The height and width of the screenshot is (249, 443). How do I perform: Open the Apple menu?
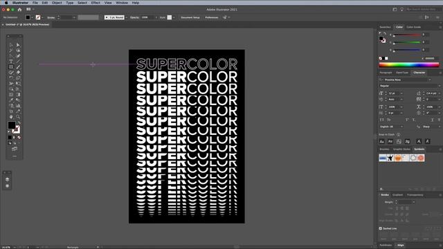6,3
